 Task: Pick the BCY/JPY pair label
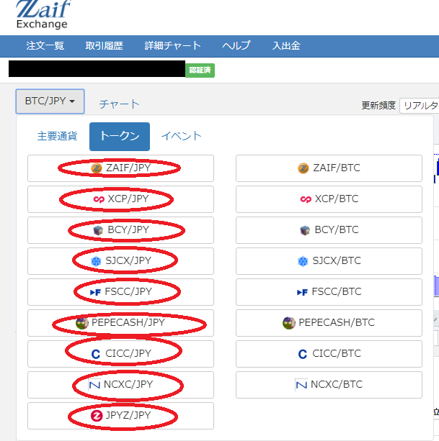tap(128, 229)
